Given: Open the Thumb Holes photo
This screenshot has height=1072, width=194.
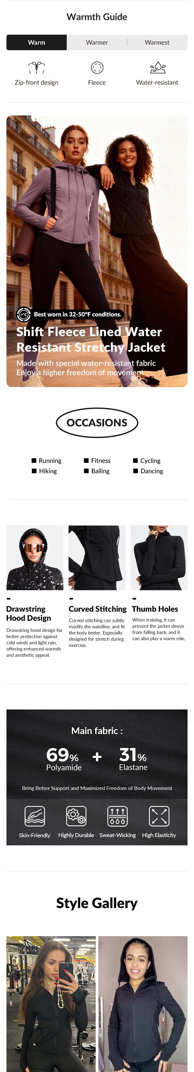Looking at the screenshot, I should (159, 558).
